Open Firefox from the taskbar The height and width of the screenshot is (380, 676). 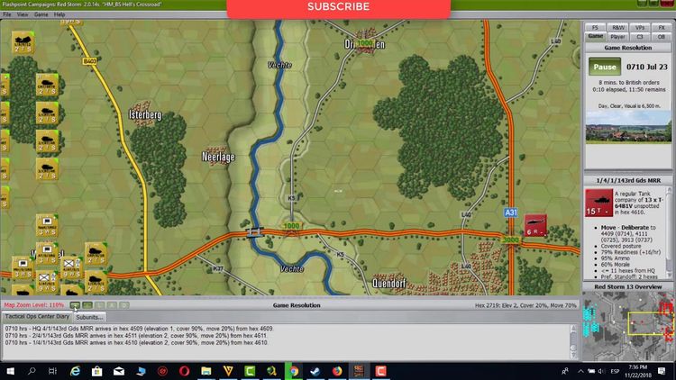coord(337,371)
